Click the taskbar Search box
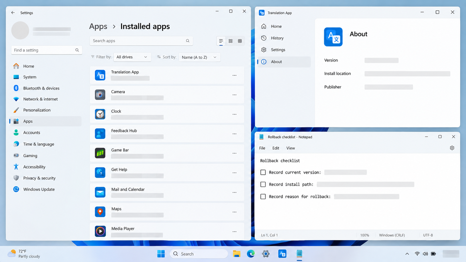The width and height of the screenshot is (466, 262). pyautogui.click(x=199, y=254)
